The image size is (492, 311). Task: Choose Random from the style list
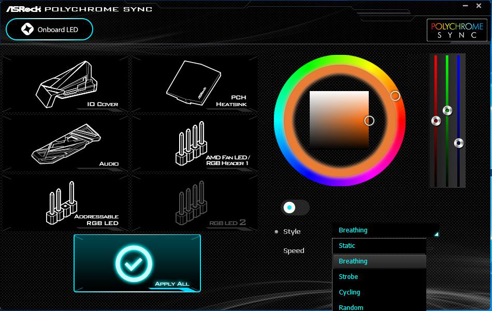379,307
